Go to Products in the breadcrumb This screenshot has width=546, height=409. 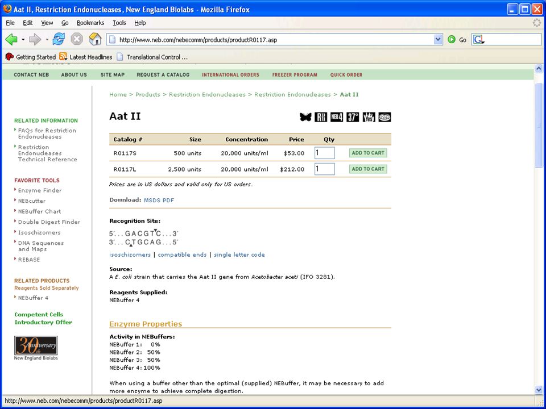[x=148, y=95]
